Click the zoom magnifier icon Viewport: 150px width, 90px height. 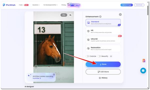click(x=70, y=15)
